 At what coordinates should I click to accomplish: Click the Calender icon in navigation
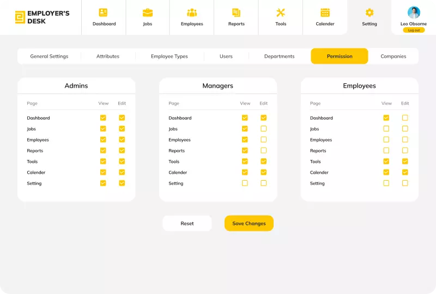tap(325, 13)
